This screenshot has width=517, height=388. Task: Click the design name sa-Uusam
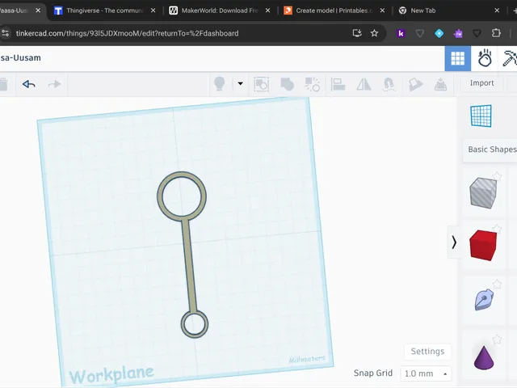coord(20,57)
